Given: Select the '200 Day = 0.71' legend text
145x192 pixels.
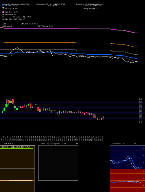Looking at the screenshot, I should click(11, 12).
